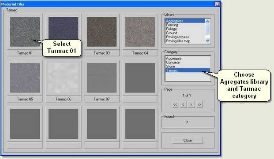Click the Tarmac 01 name label
The width and height of the screenshot is (274, 159).
pyautogui.click(x=25, y=53)
